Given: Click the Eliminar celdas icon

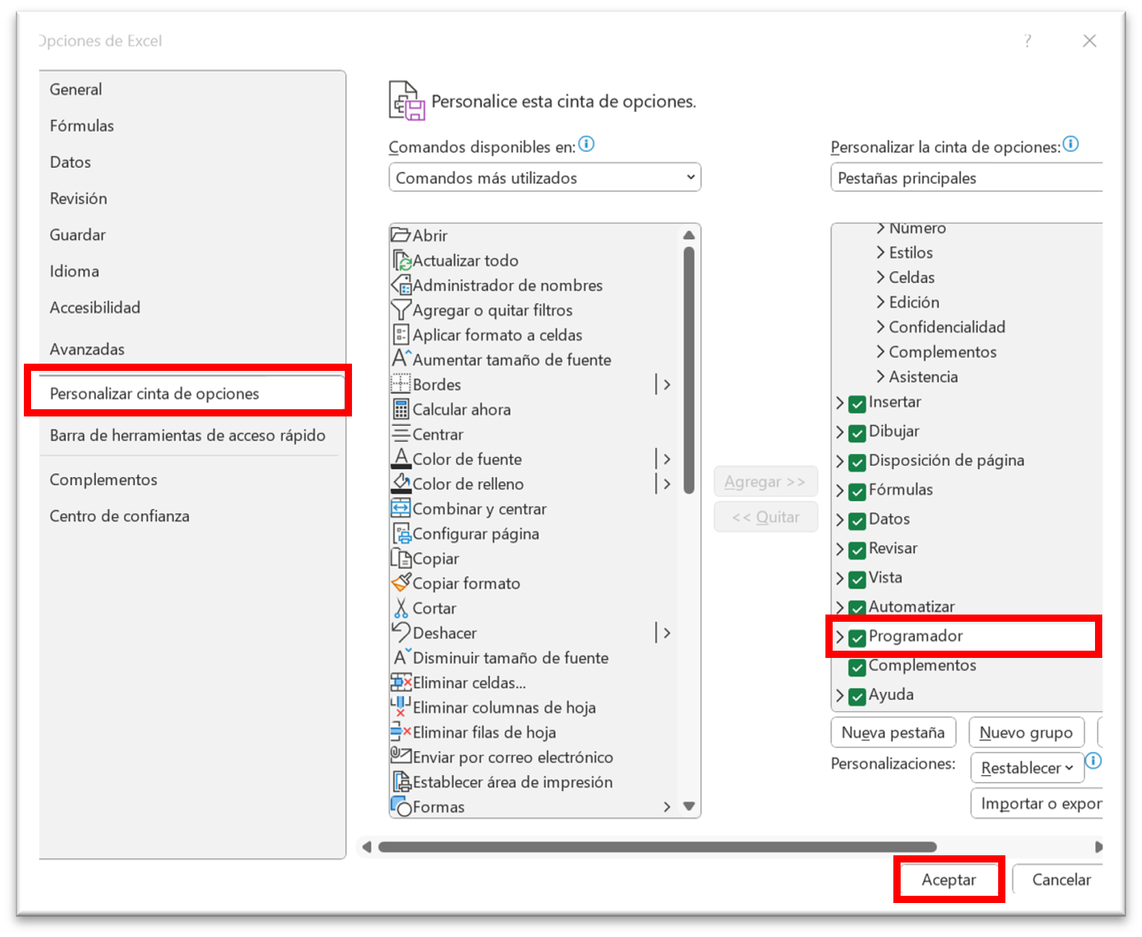Looking at the screenshot, I should click(401, 682).
